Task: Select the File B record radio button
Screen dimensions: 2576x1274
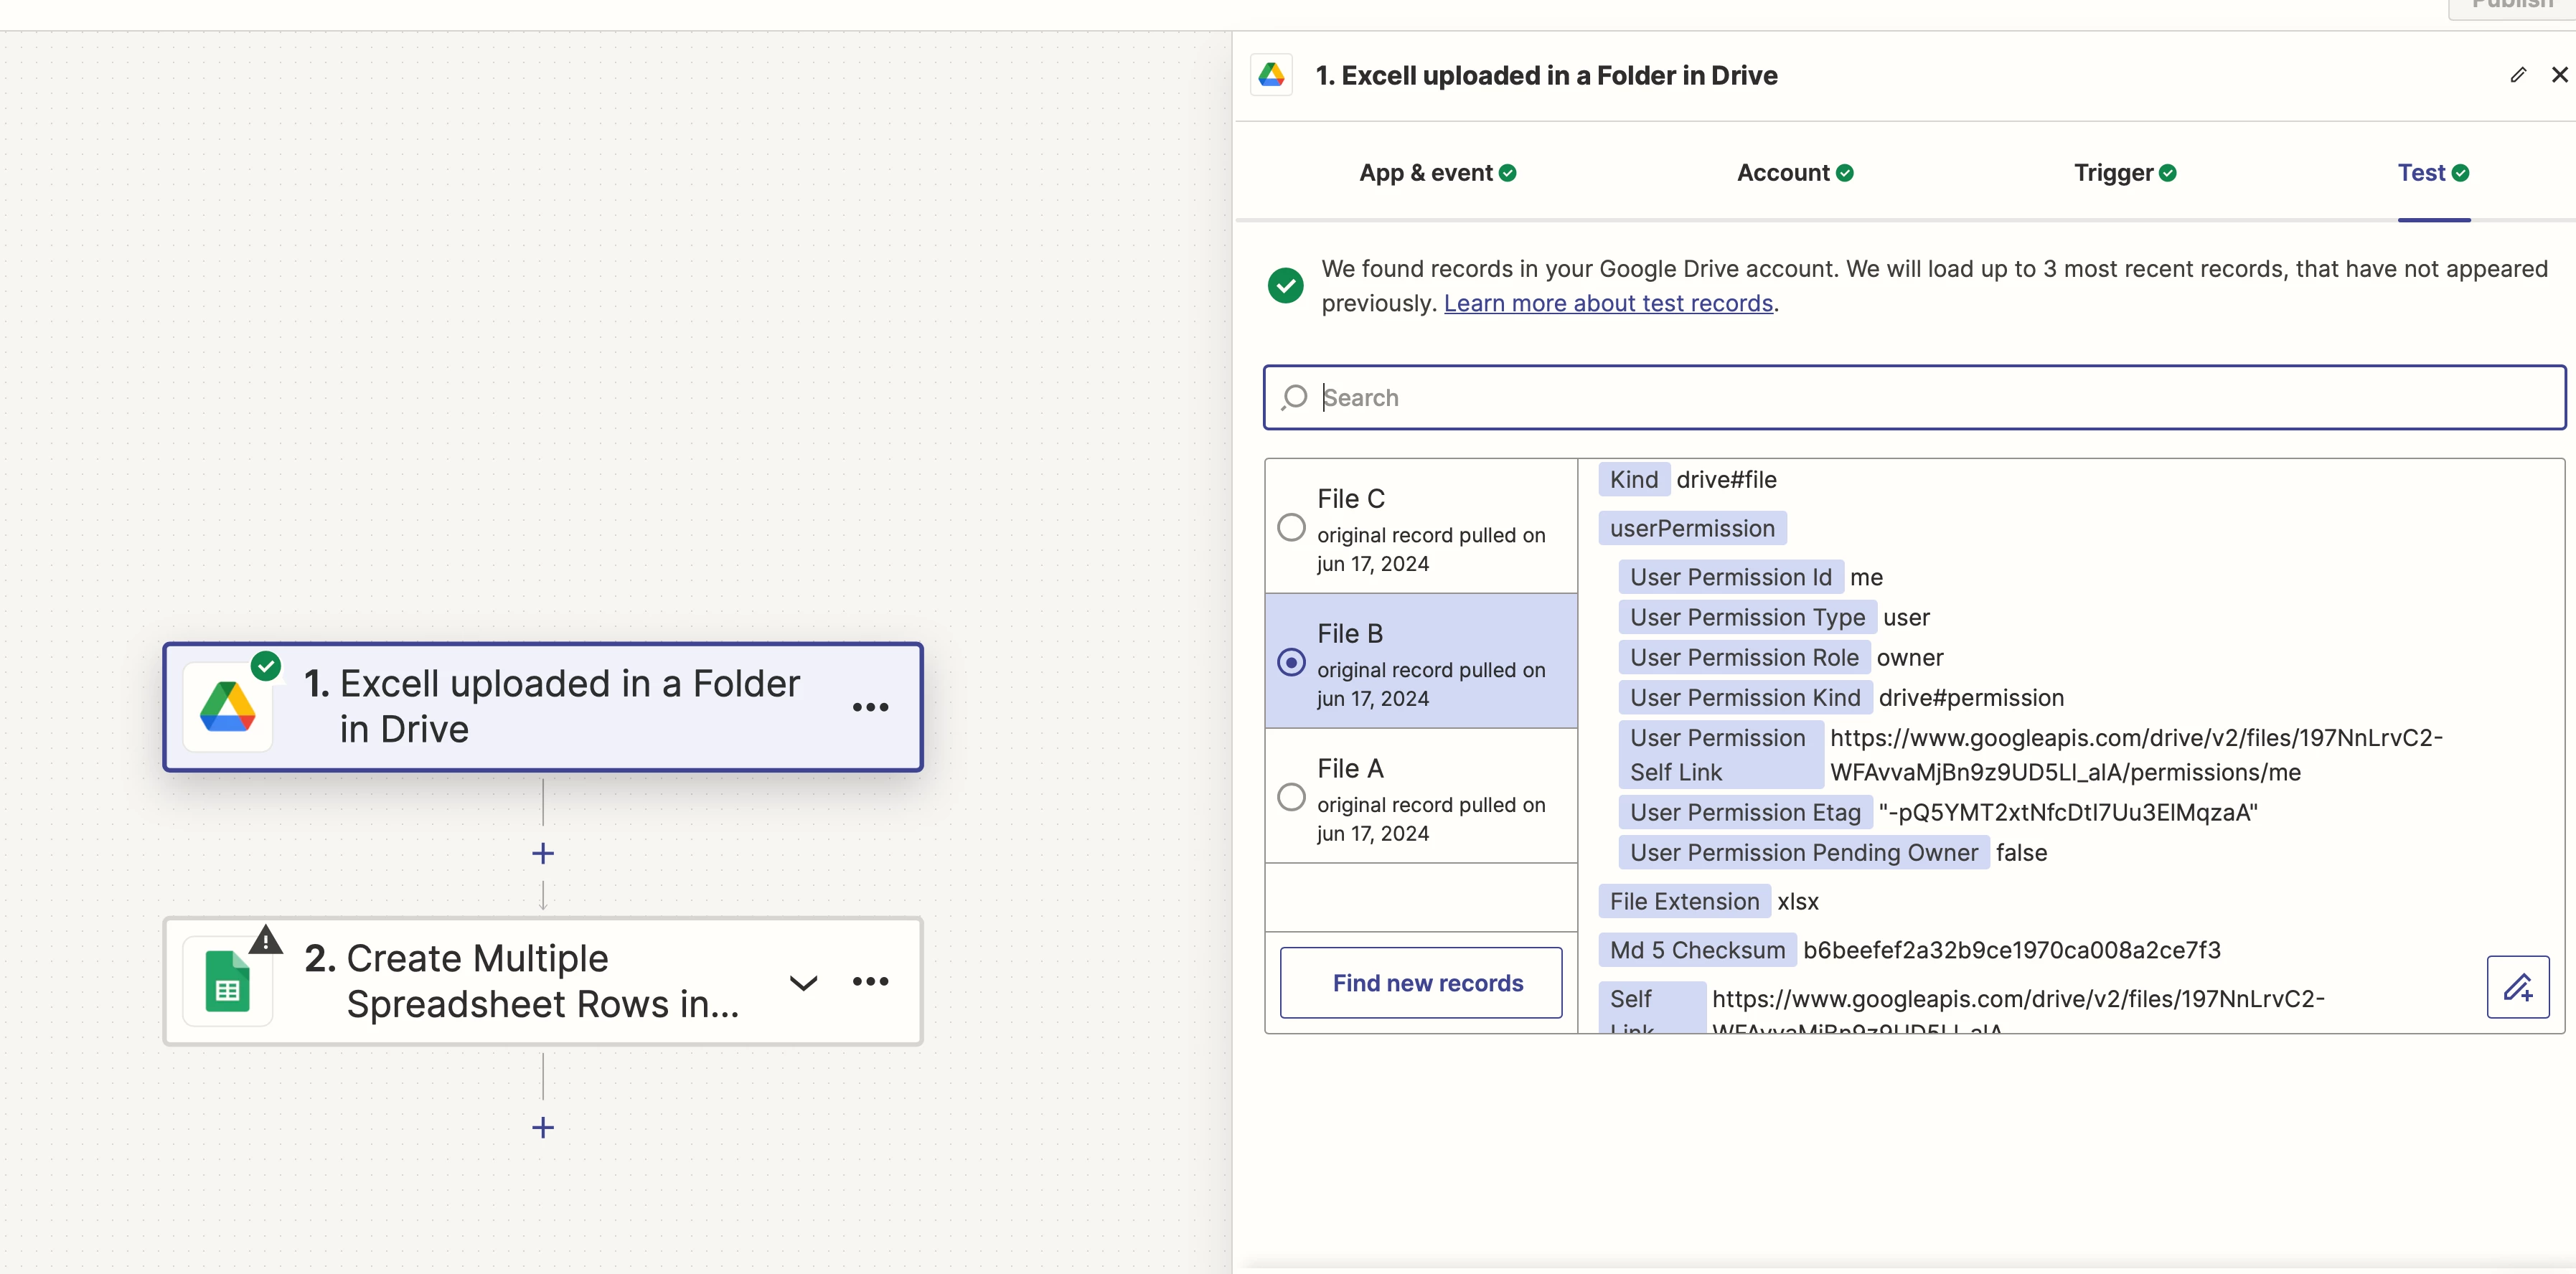Action: [x=1291, y=662]
